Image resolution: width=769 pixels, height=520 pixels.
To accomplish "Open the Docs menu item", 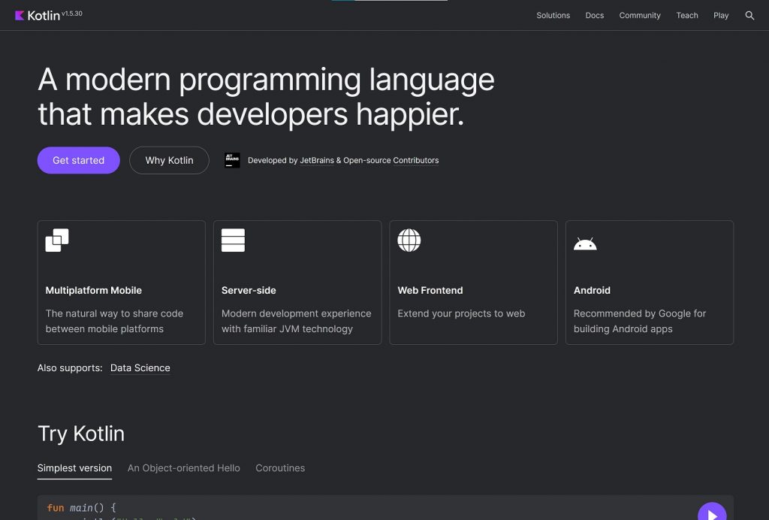I will tap(595, 16).
